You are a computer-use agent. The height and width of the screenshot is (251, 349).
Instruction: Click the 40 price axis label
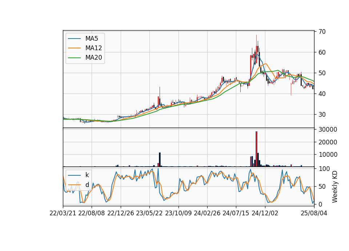322,94
